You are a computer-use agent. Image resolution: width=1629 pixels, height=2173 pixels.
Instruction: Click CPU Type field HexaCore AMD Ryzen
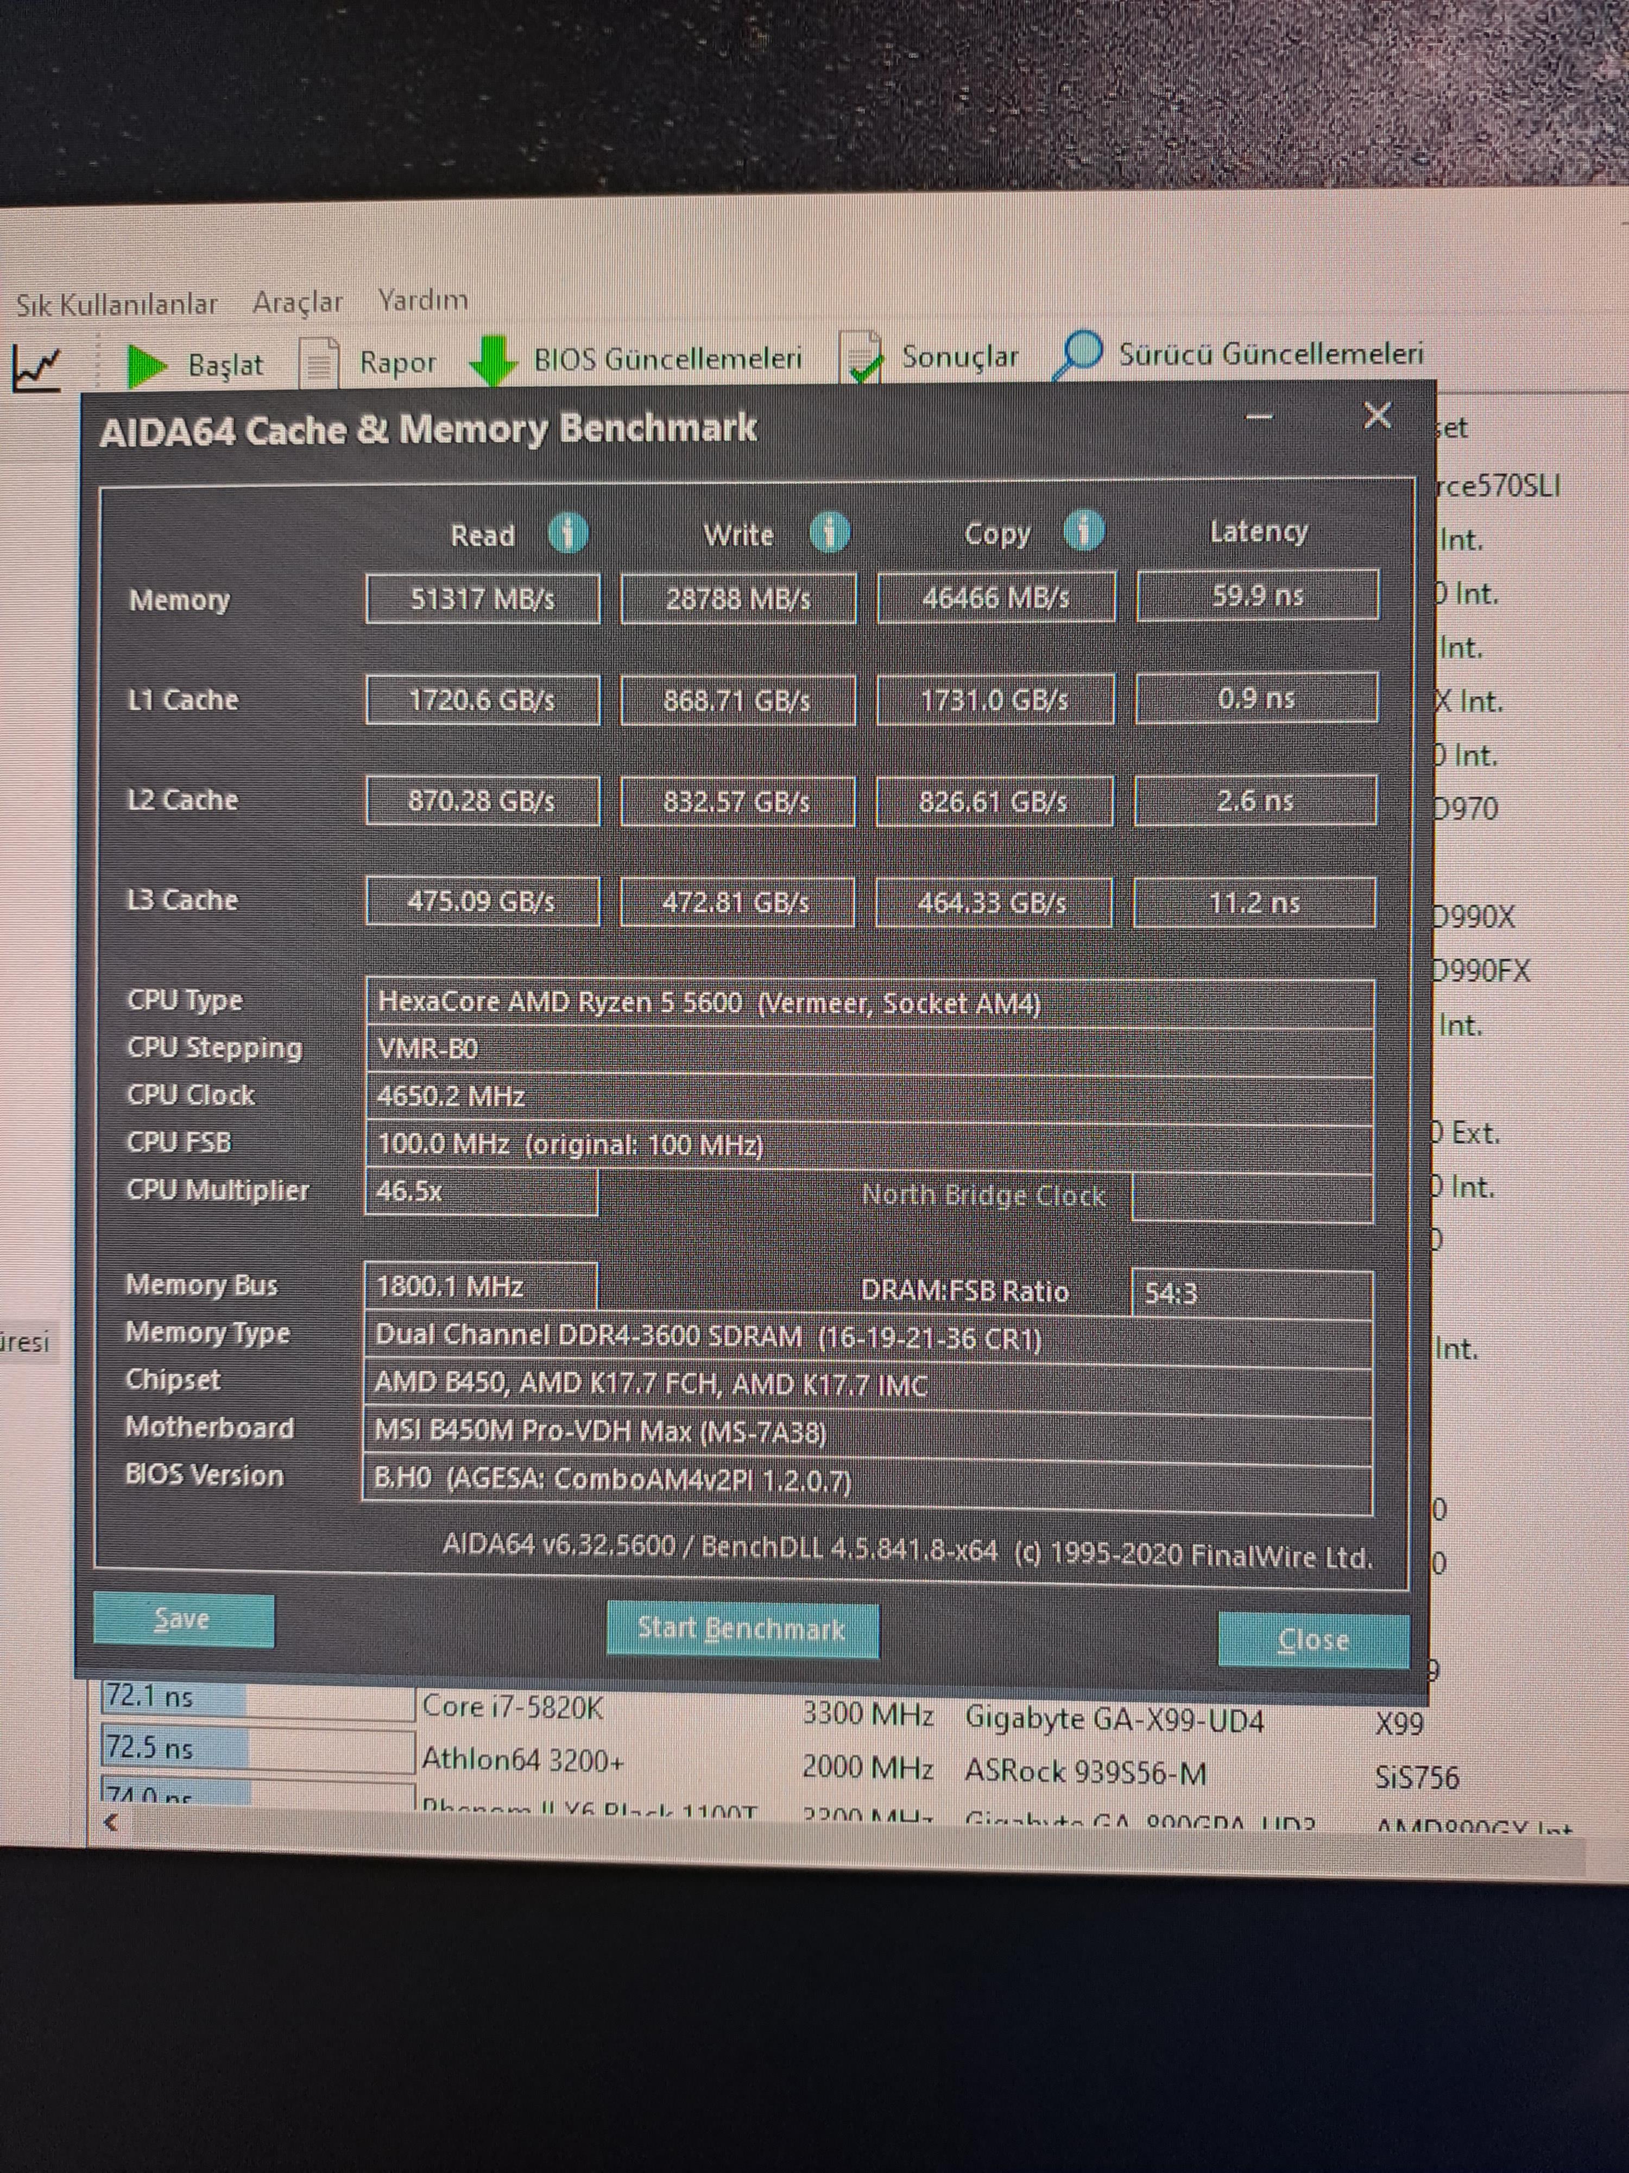tap(869, 1003)
